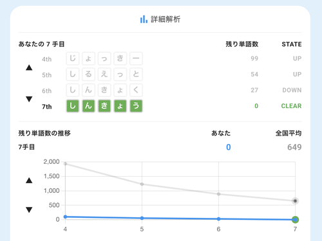The width and height of the screenshot is (322, 241).
Task: Click the x-axis label 5
Action: click(x=142, y=229)
